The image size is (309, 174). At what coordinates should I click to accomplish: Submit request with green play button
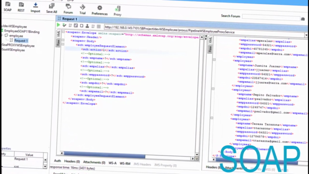[58, 25]
